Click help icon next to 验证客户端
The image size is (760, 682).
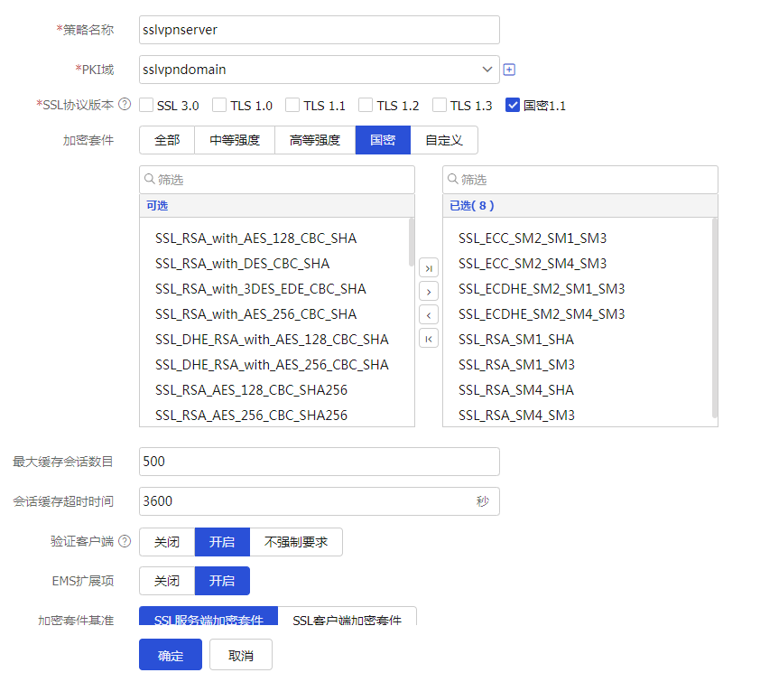tap(125, 542)
